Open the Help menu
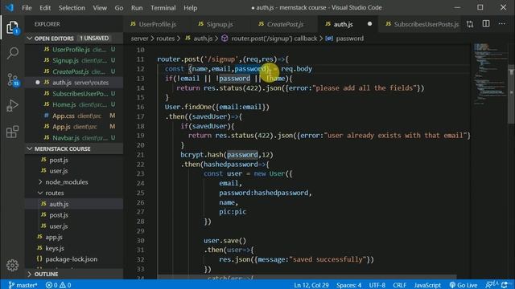This screenshot has height=289, width=515. 190,8
